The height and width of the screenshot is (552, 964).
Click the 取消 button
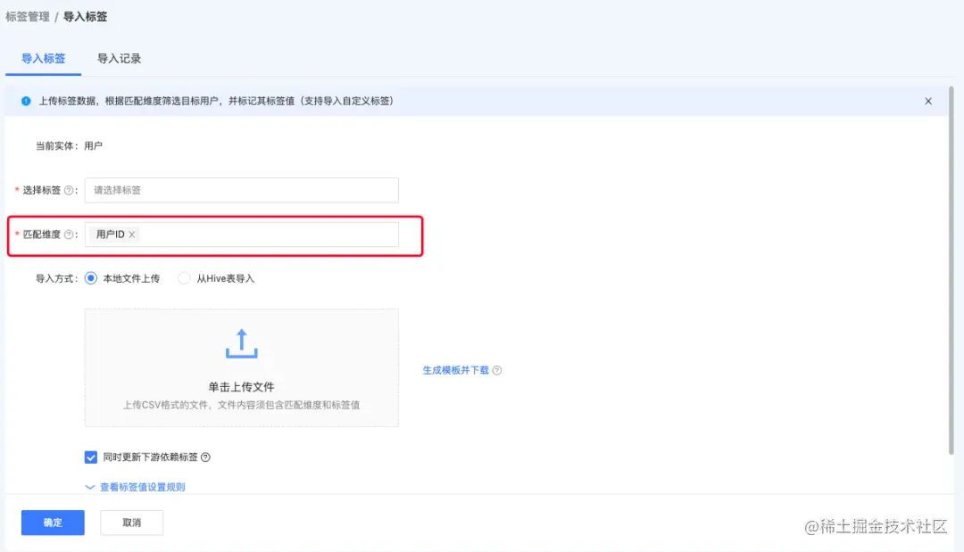(x=131, y=523)
